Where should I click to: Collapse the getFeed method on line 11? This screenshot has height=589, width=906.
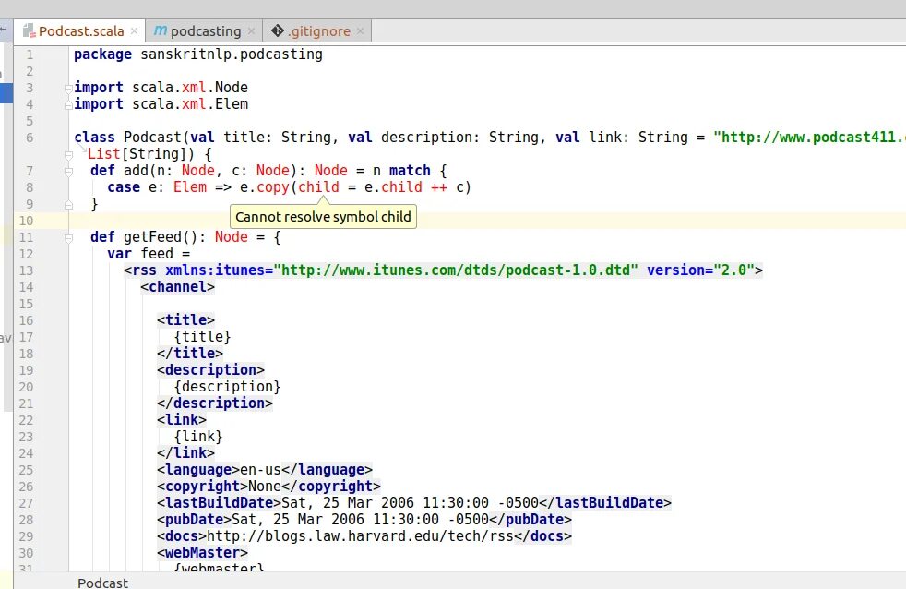68,237
